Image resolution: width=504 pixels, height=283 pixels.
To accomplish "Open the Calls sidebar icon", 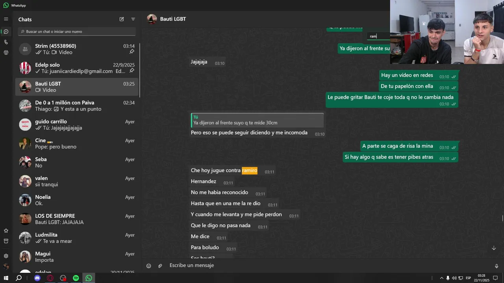I will (6, 42).
